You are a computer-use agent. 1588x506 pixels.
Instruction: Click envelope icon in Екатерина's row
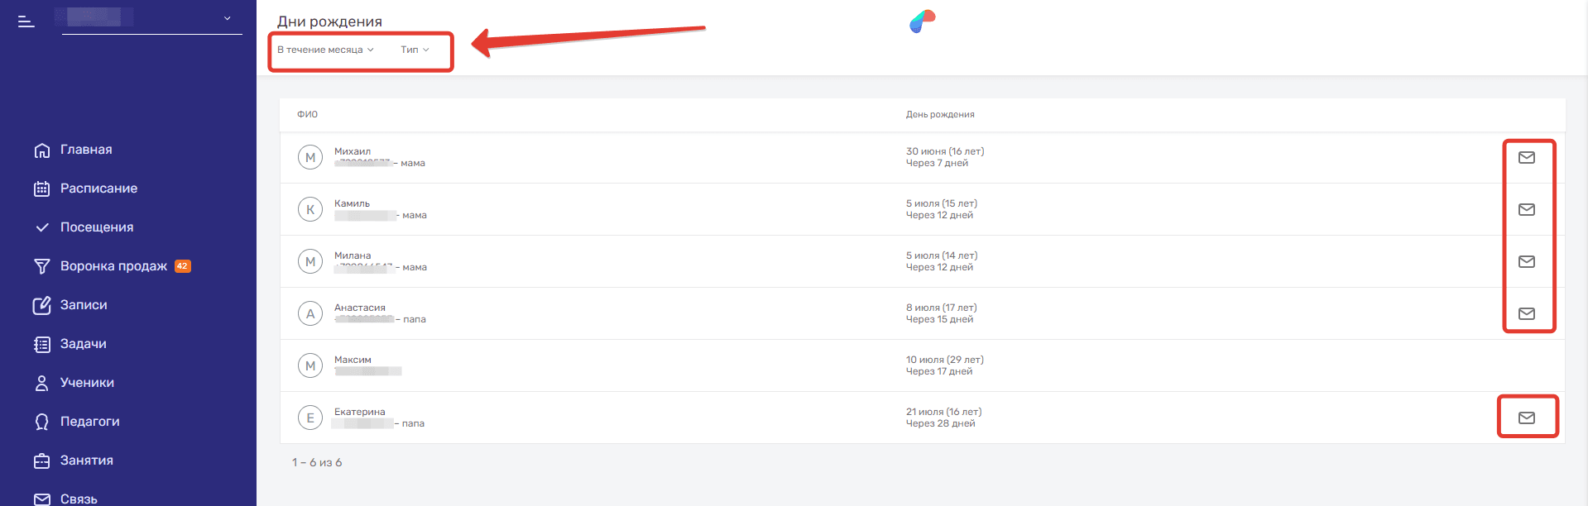click(x=1526, y=418)
